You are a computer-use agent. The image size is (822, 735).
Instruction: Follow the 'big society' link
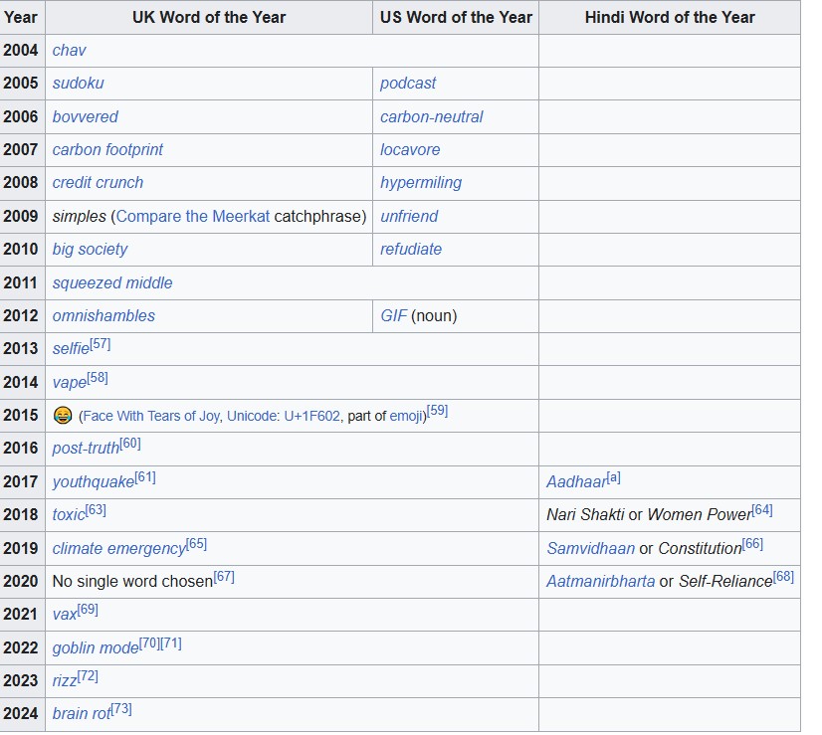90,250
